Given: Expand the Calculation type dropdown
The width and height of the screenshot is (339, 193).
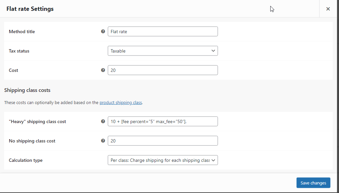Looking at the screenshot, I should point(163,160).
